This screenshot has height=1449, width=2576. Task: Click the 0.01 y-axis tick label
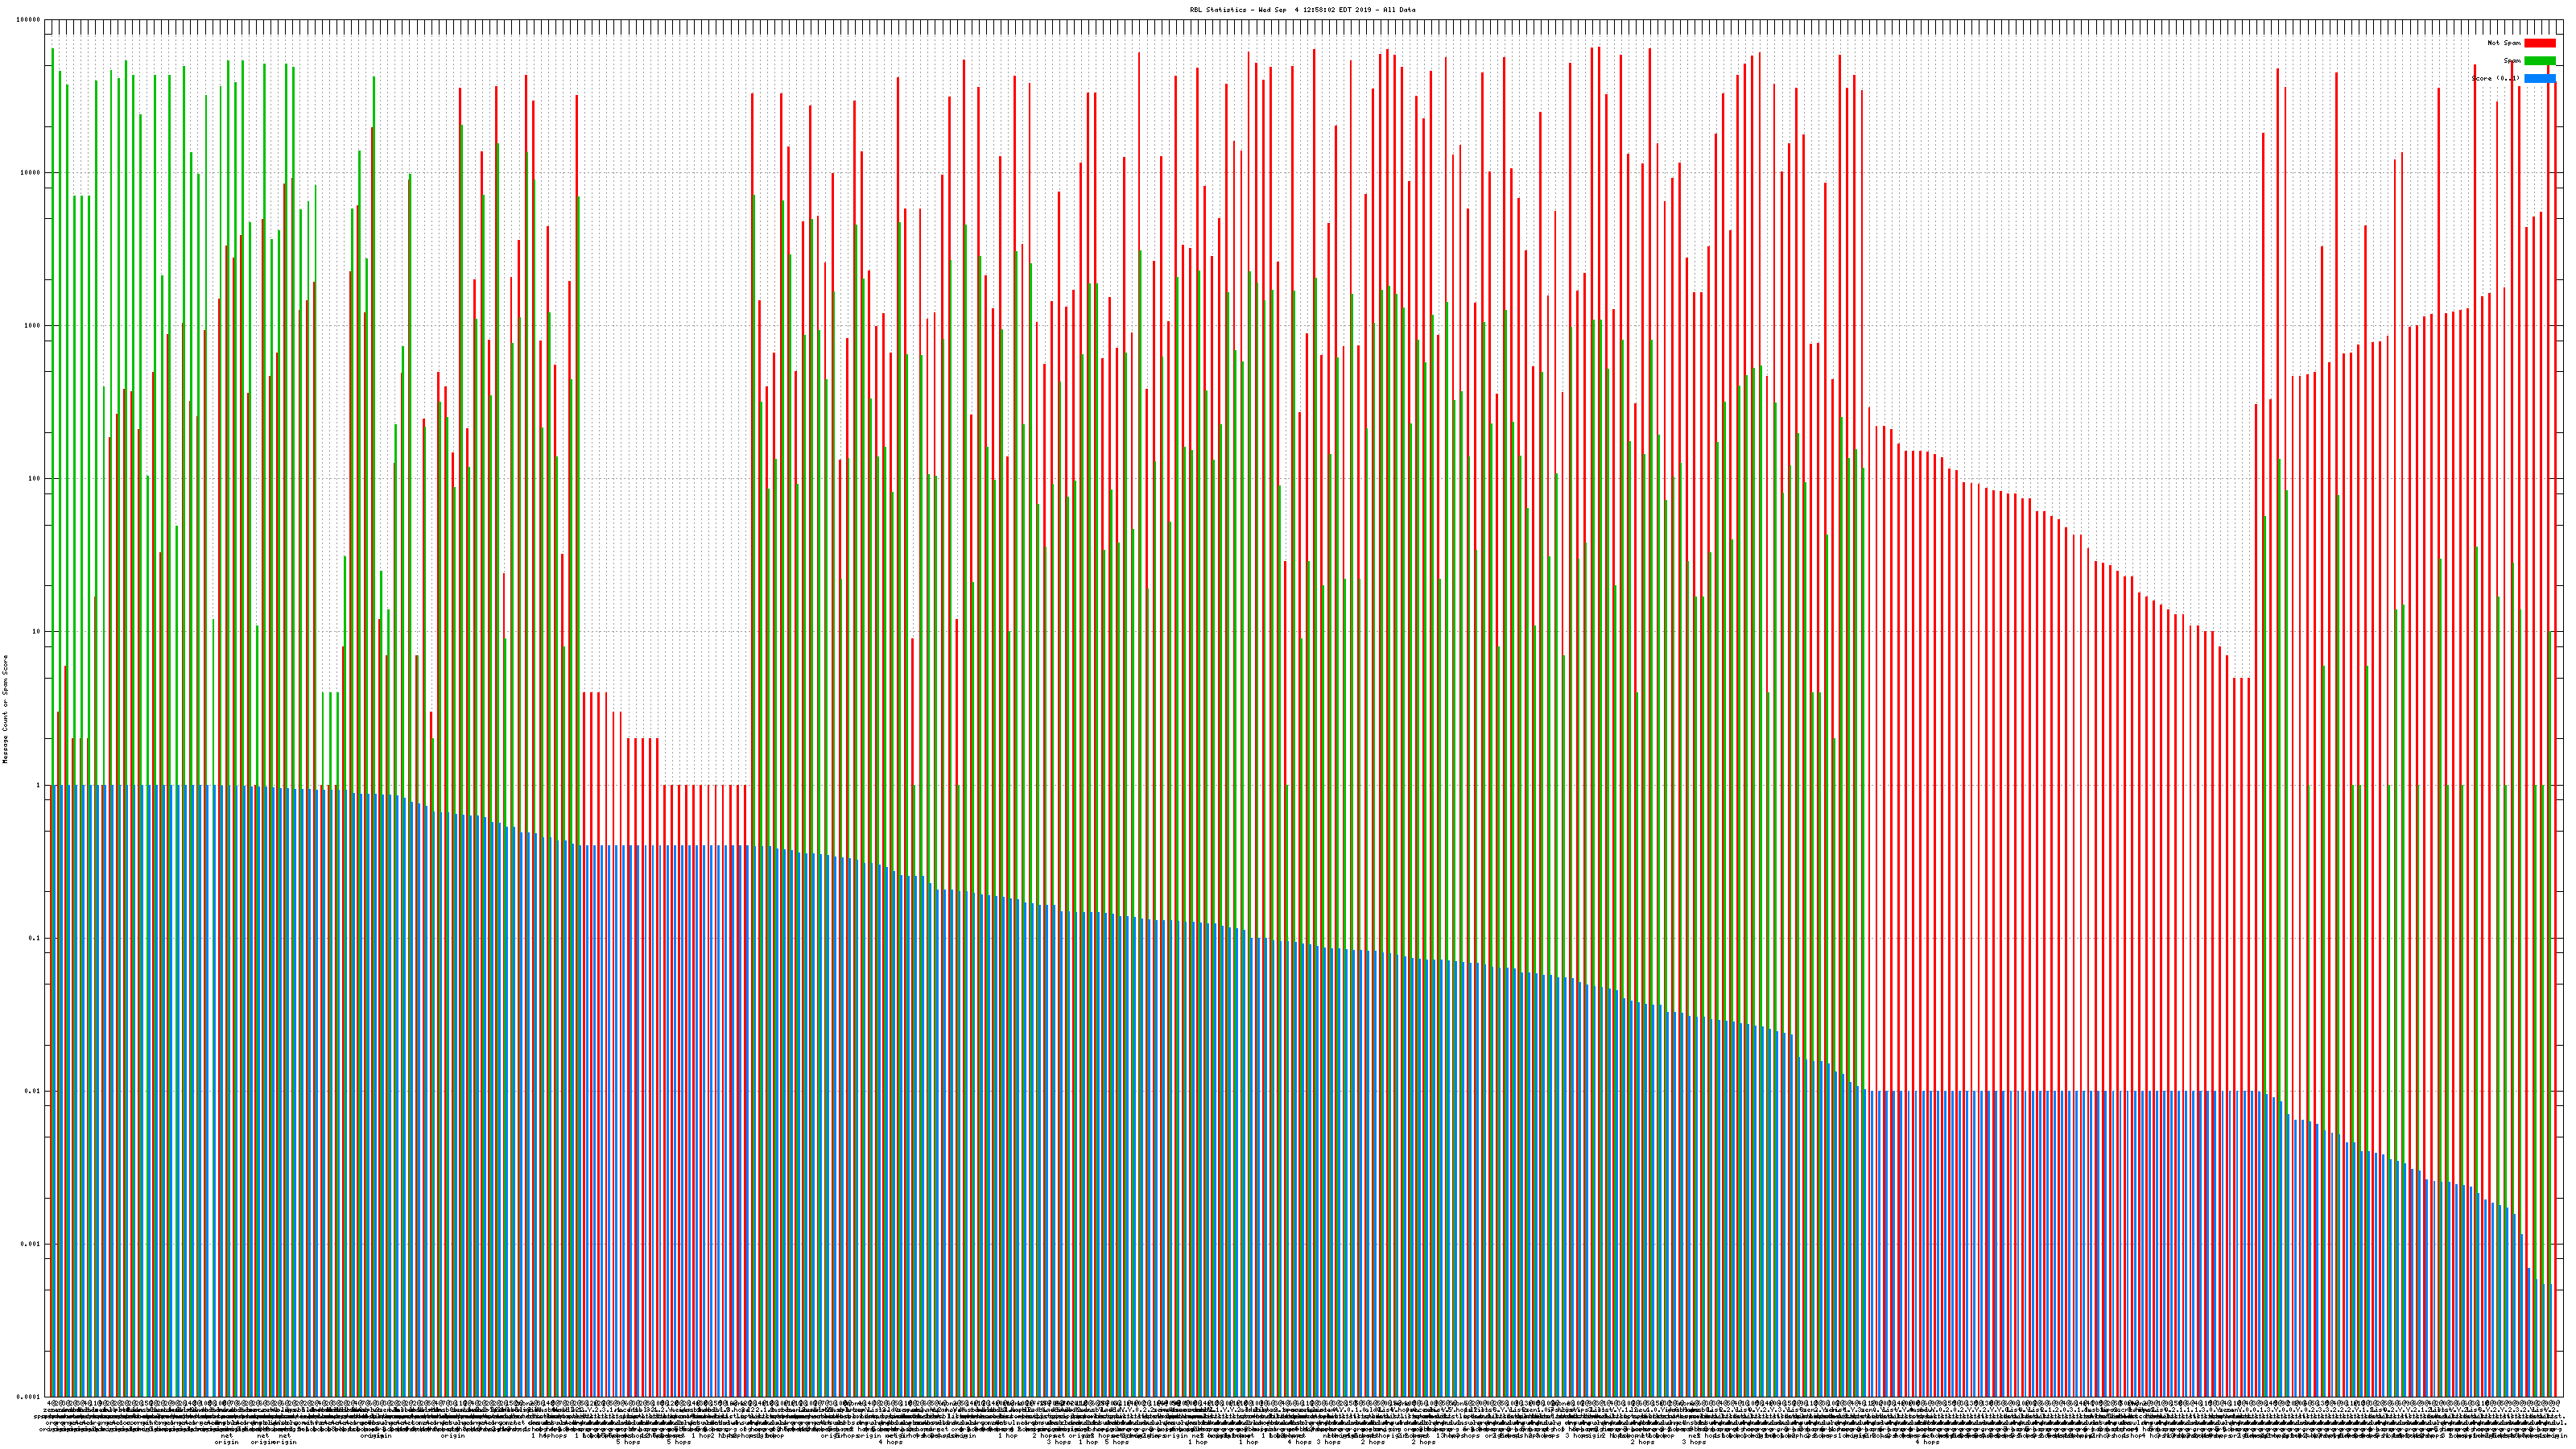tap(33, 1091)
